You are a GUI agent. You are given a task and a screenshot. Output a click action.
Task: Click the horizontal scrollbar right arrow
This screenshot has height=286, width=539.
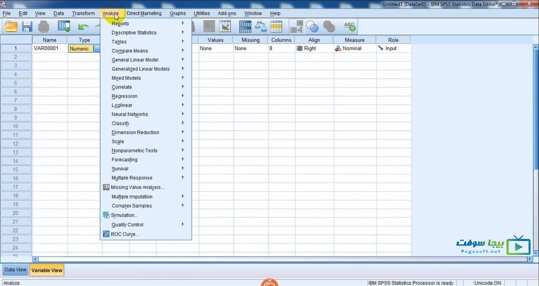[530, 260]
